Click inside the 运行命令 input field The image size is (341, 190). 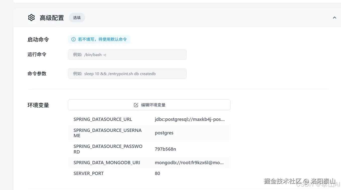pyautogui.click(x=127, y=54)
